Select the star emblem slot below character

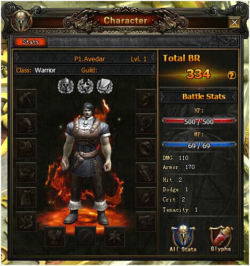(115, 237)
